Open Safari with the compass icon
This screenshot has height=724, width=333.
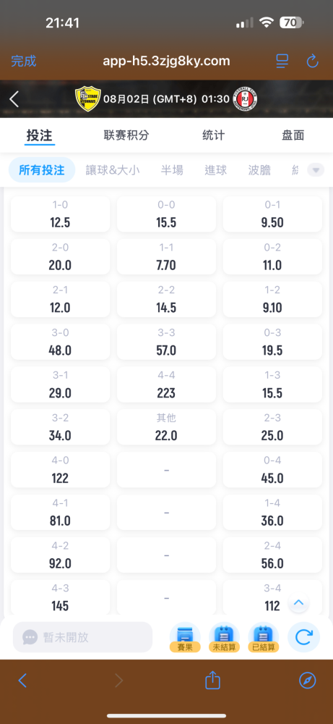pyautogui.click(x=307, y=680)
